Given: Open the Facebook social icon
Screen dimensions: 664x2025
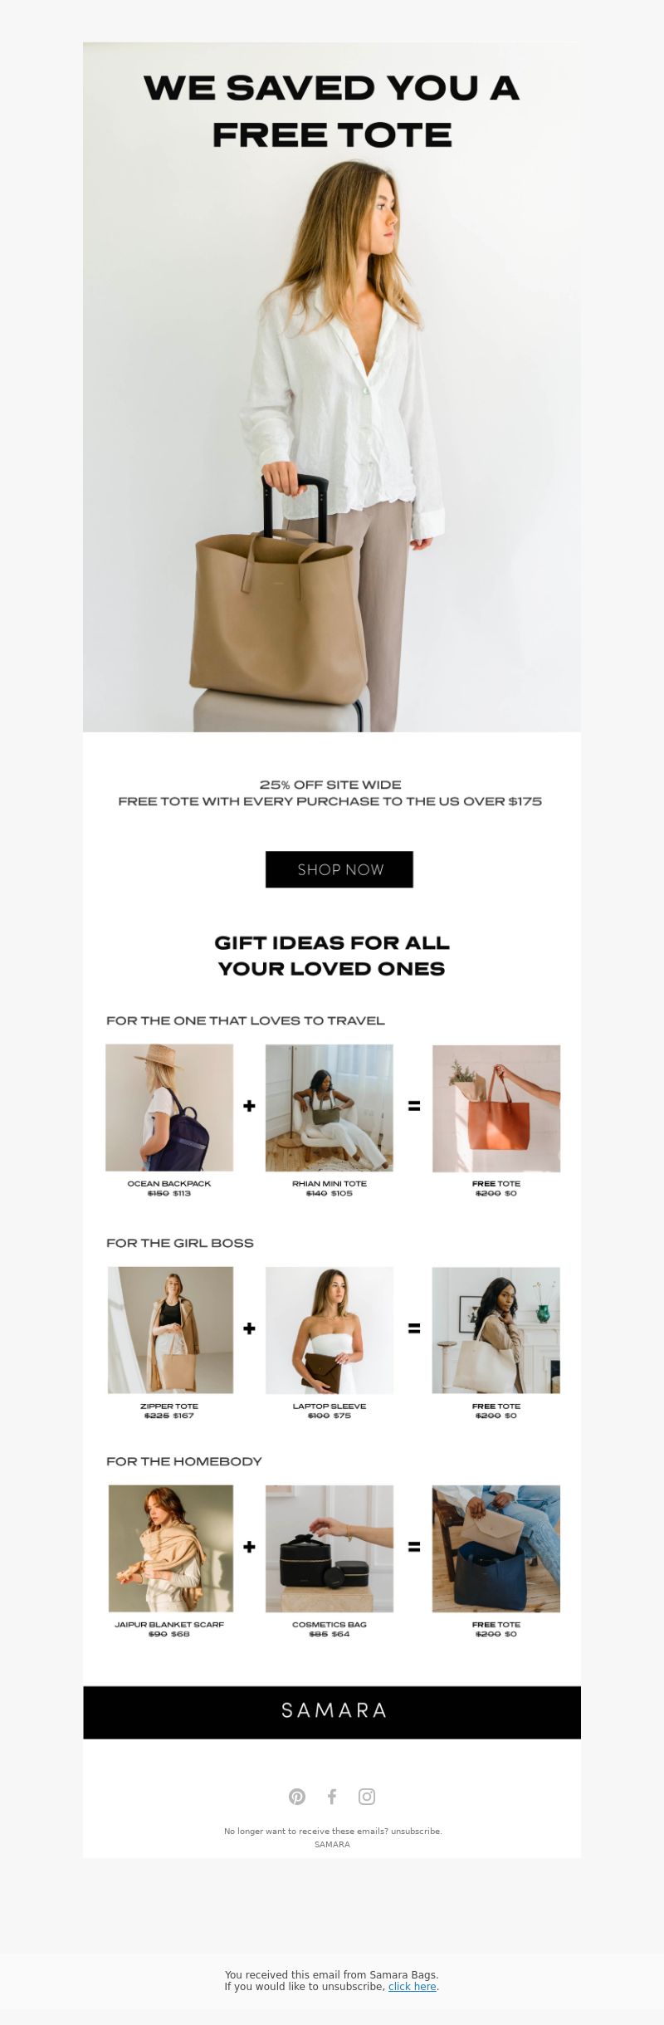Looking at the screenshot, I should point(332,1797).
